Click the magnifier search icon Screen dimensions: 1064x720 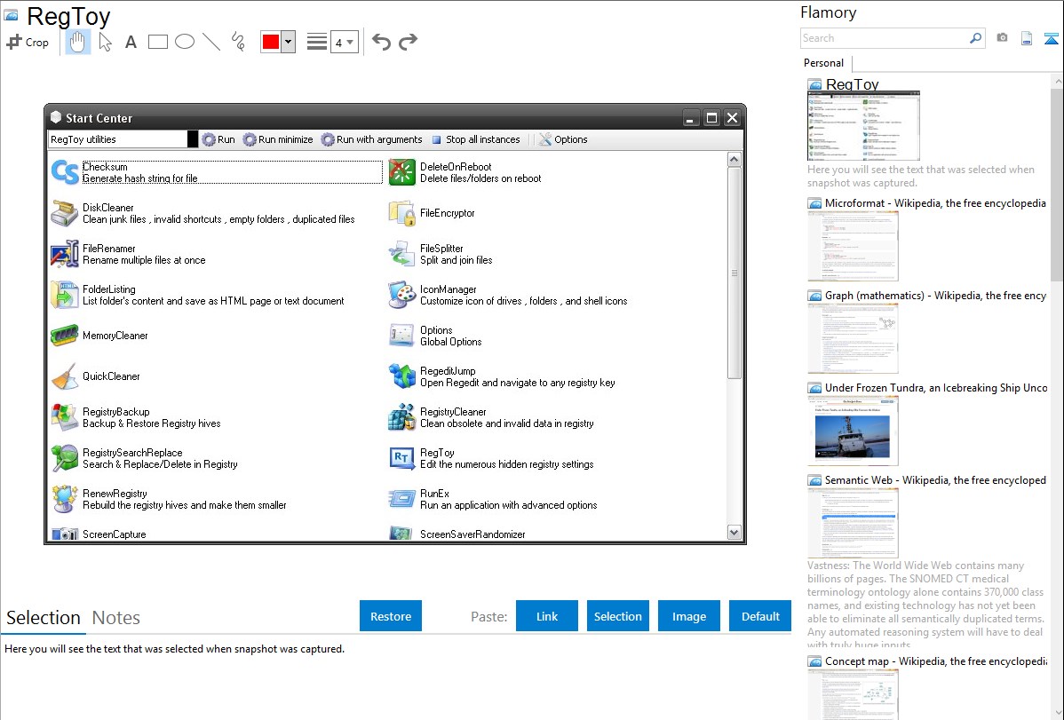[x=976, y=38]
